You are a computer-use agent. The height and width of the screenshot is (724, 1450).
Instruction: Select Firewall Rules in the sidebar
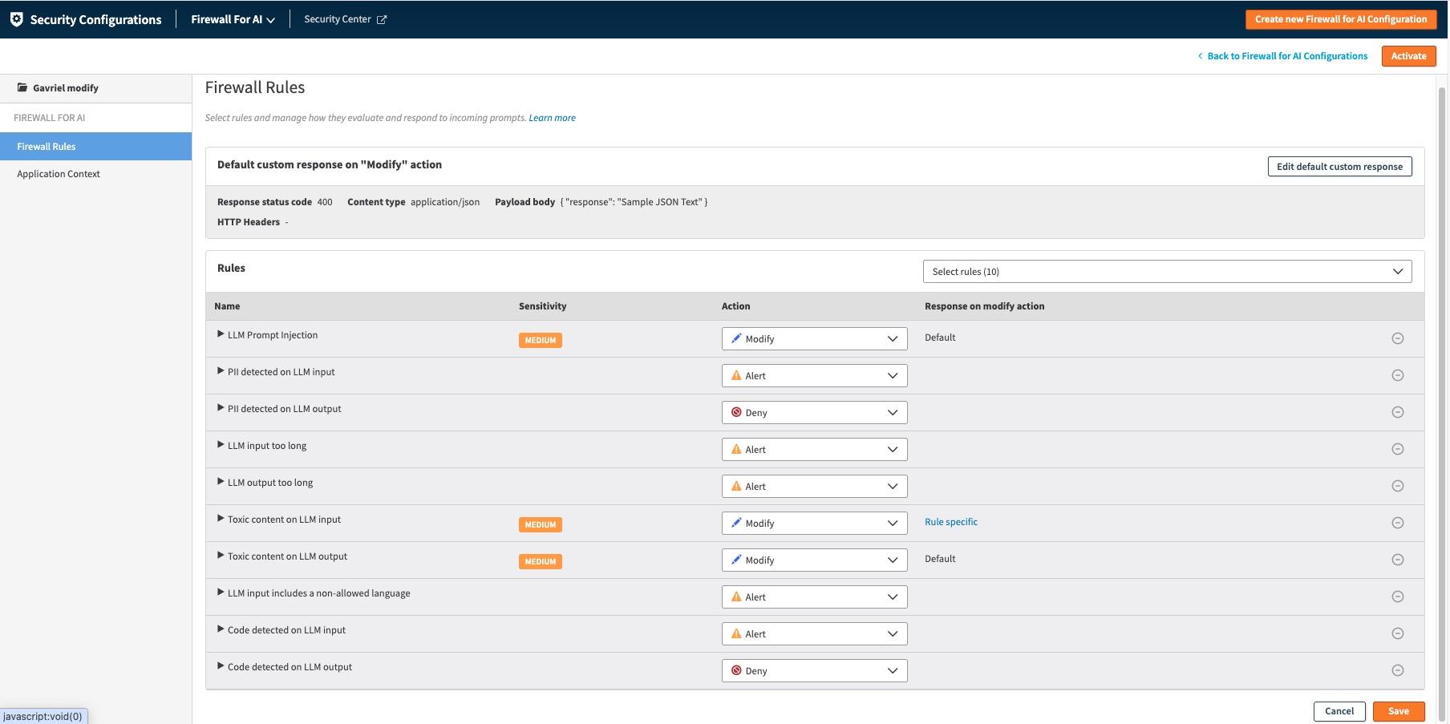95,147
